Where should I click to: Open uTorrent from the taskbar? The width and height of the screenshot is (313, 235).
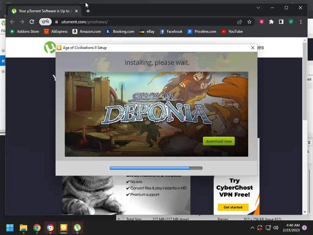tap(77, 228)
